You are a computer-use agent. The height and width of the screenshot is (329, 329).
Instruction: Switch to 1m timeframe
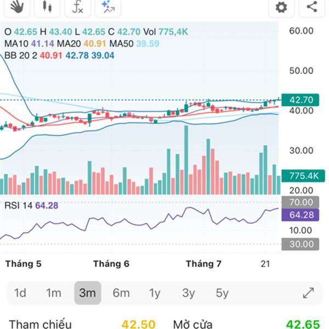[x=54, y=293]
